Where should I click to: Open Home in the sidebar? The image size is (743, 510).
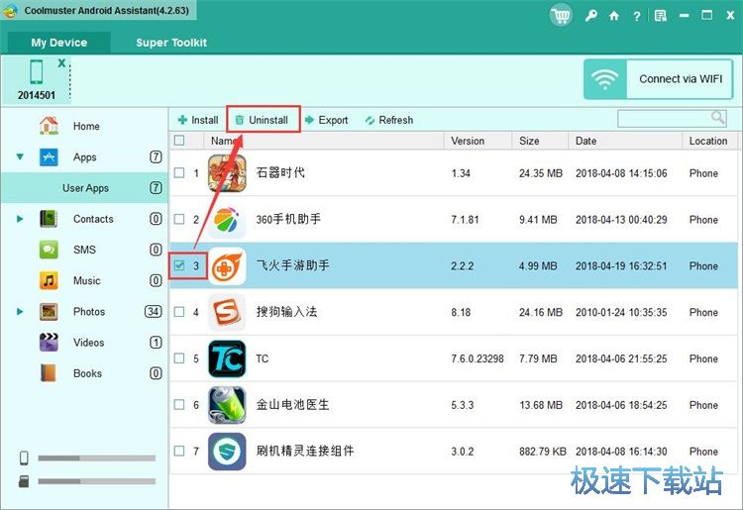coord(84,126)
